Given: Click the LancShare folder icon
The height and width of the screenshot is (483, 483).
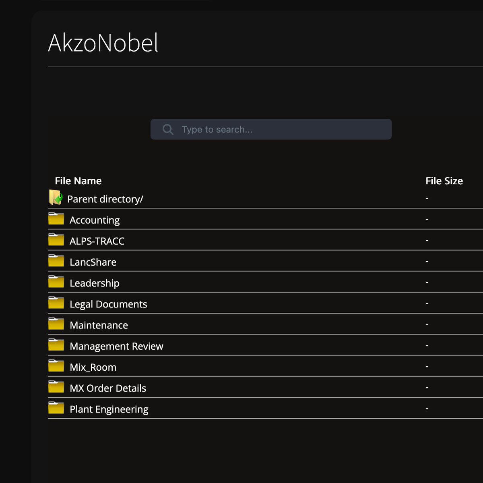Looking at the screenshot, I should (56, 260).
